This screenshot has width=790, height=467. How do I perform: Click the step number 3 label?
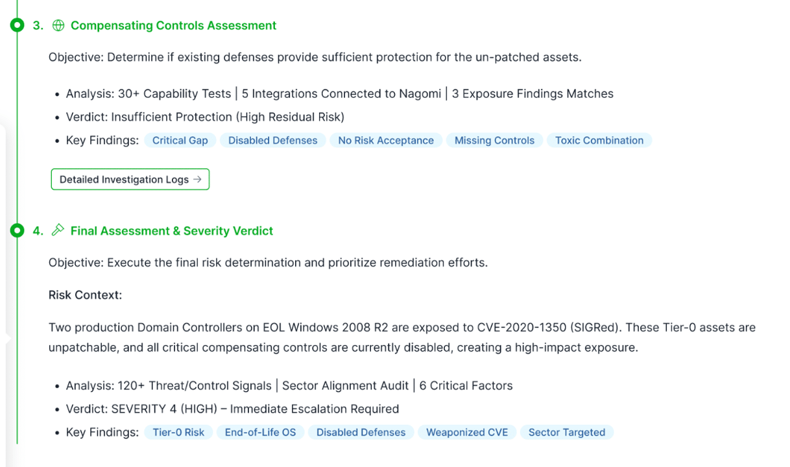[x=38, y=25]
